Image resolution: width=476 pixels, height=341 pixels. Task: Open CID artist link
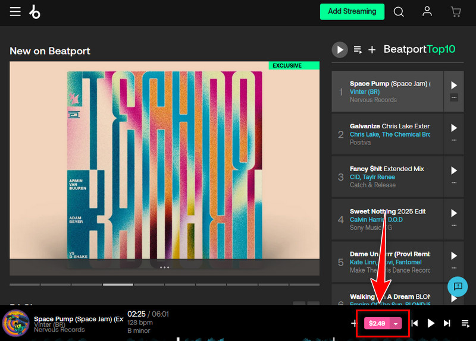[355, 177]
